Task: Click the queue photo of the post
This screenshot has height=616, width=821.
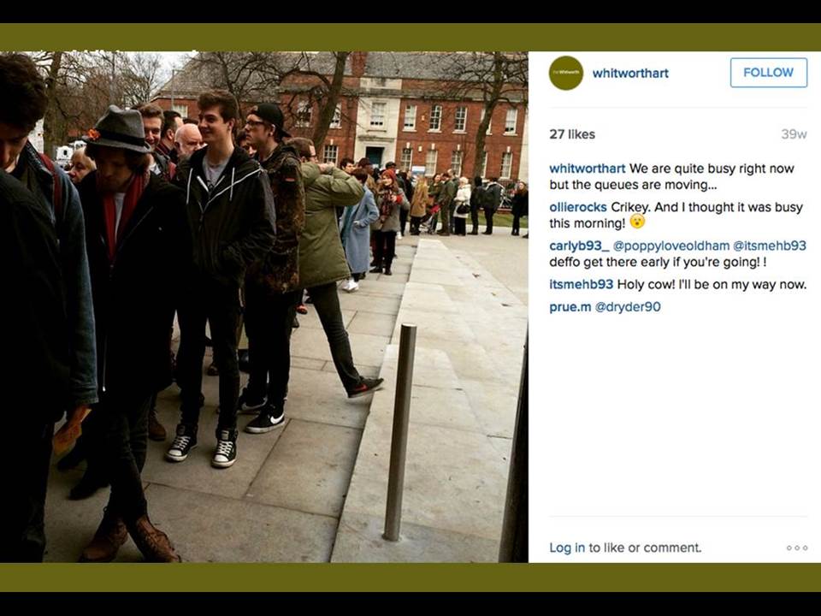Action: [264, 307]
